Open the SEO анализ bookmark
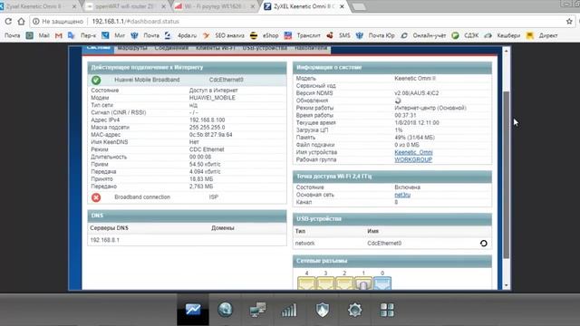The width and height of the screenshot is (580, 326). click(224, 35)
